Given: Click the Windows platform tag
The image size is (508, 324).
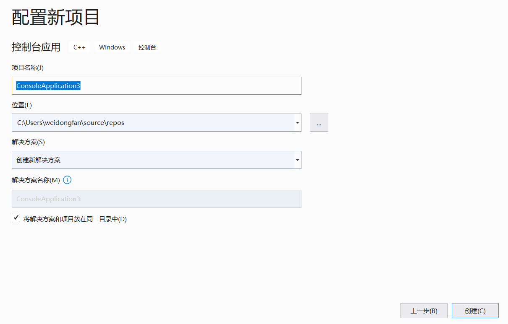Looking at the screenshot, I should (112, 47).
